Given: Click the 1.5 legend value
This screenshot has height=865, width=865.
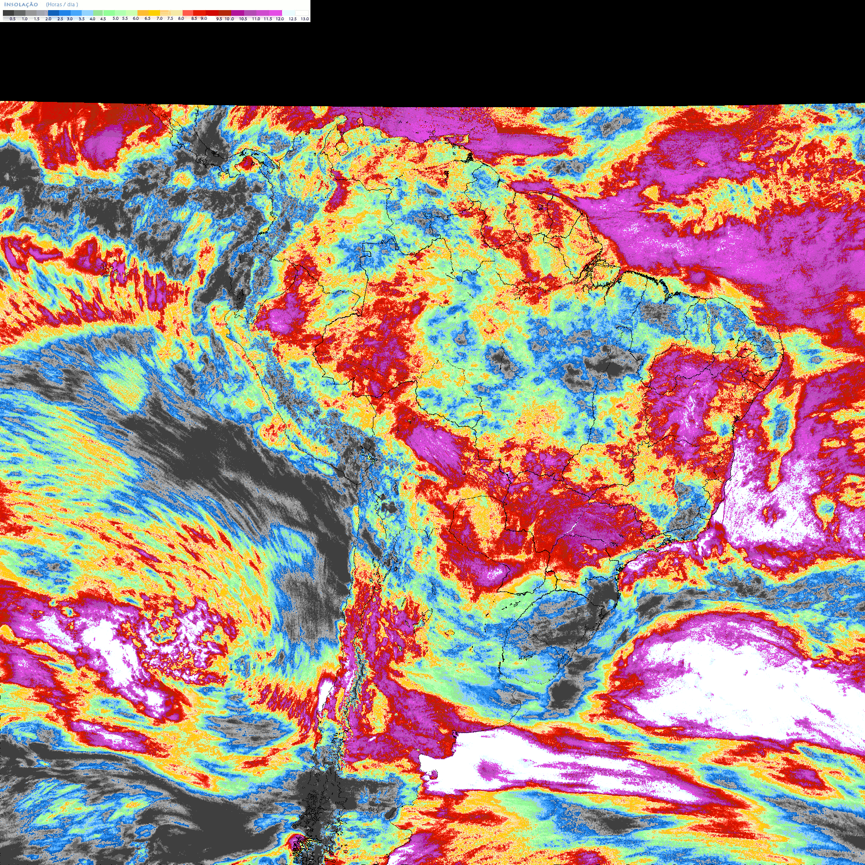Looking at the screenshot, I should [x=37, y=19].
